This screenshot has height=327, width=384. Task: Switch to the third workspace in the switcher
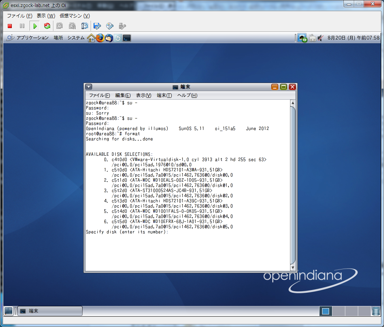click(x=352, y=311)
